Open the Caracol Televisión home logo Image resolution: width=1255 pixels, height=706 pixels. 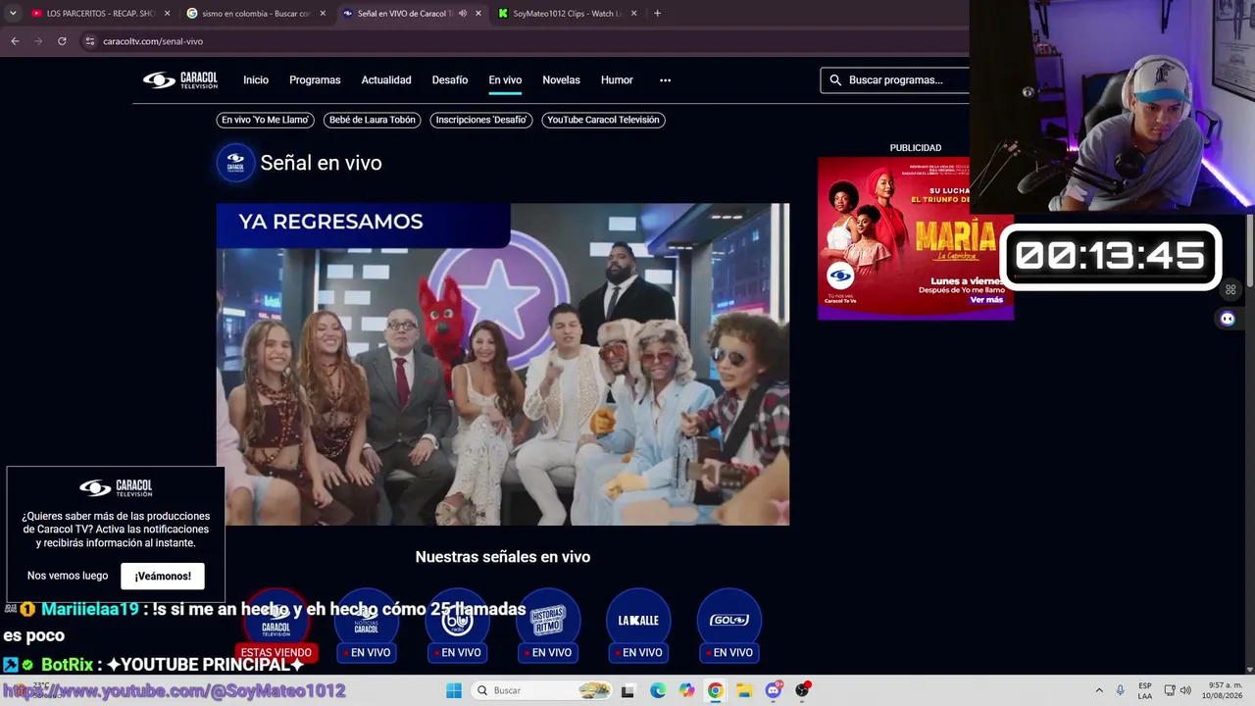pos(180,80)
